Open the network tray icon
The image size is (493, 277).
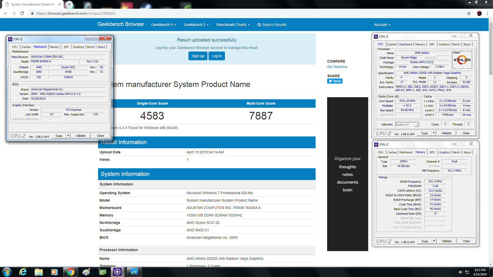click(x=467, y=272)
